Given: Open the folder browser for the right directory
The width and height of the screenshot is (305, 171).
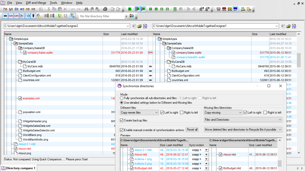Looking at the screenshot, I should (288, 26).
